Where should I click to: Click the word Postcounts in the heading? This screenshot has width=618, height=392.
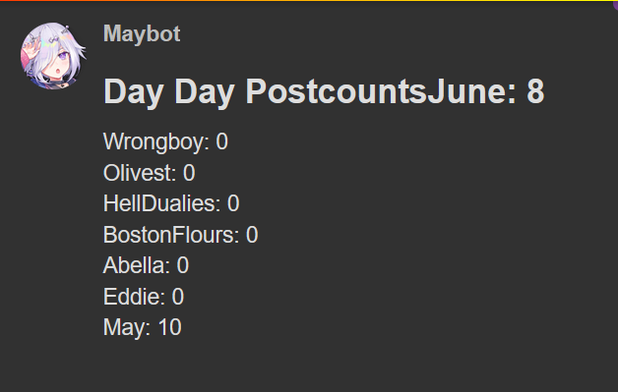point(337,91)
